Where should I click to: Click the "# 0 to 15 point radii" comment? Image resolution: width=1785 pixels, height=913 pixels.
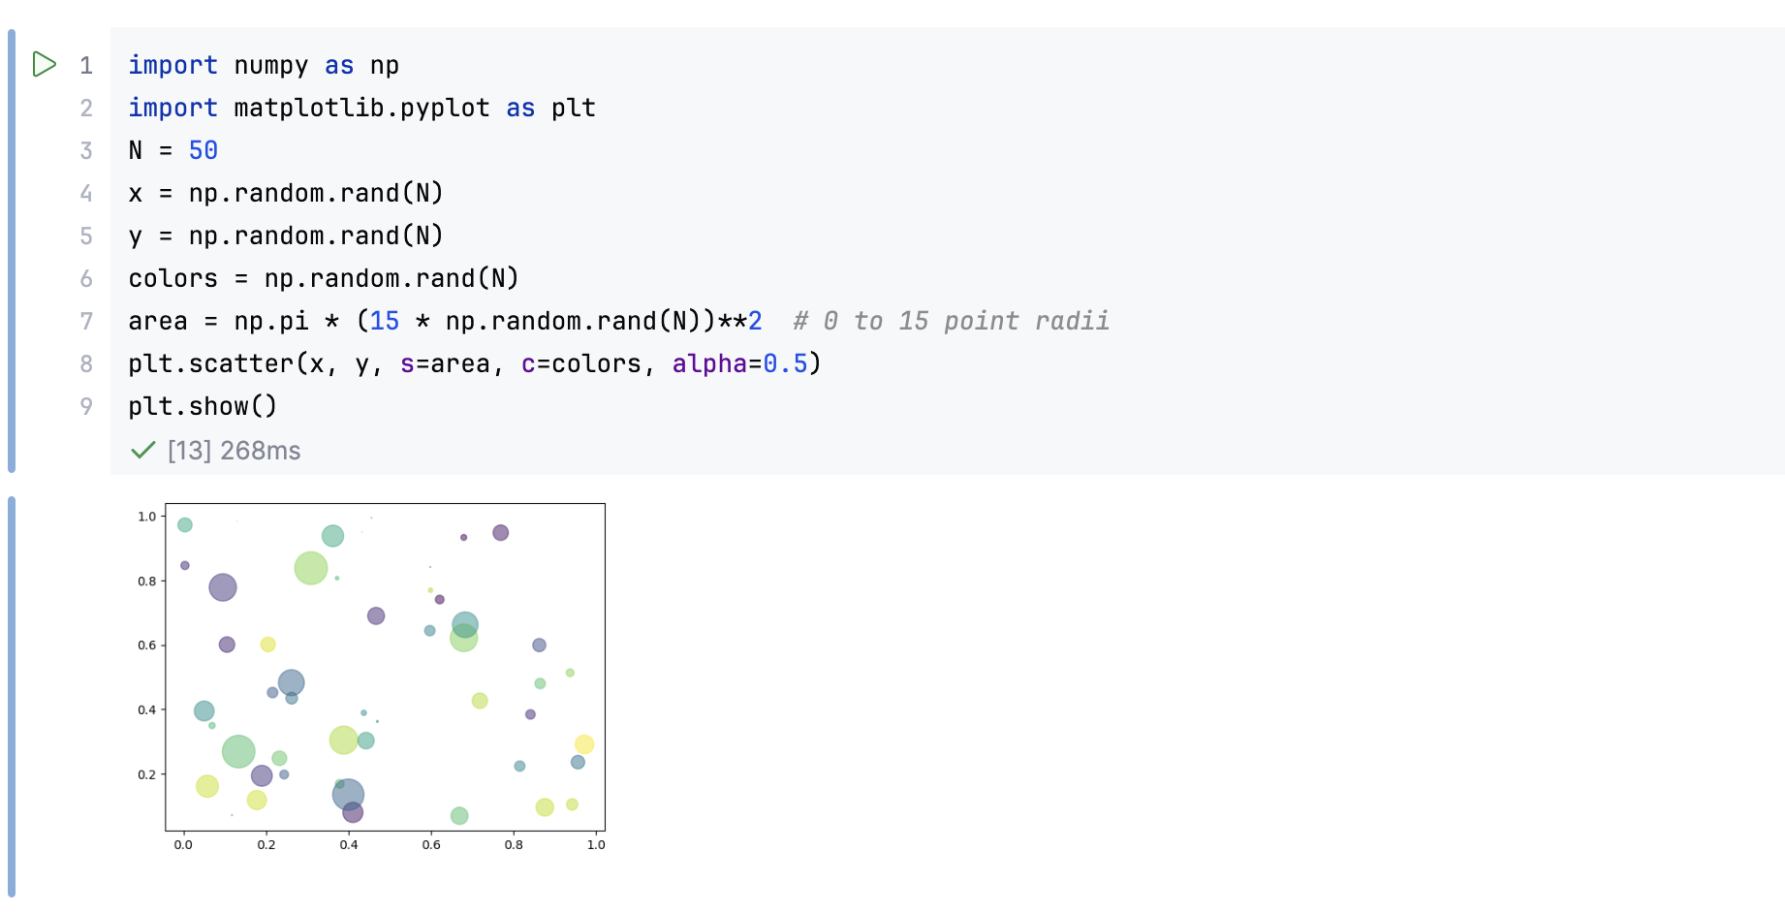pyautogui.click(x=951, y=322)
